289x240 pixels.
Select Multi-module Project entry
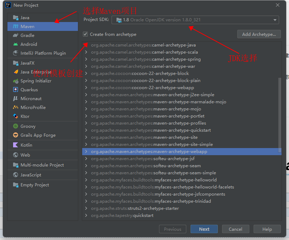[42, 165]
